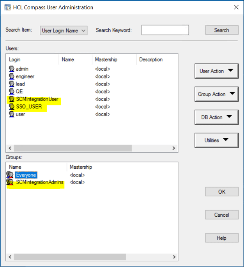
Task: Close the User Administration window
Action: [x=236, y=7]
